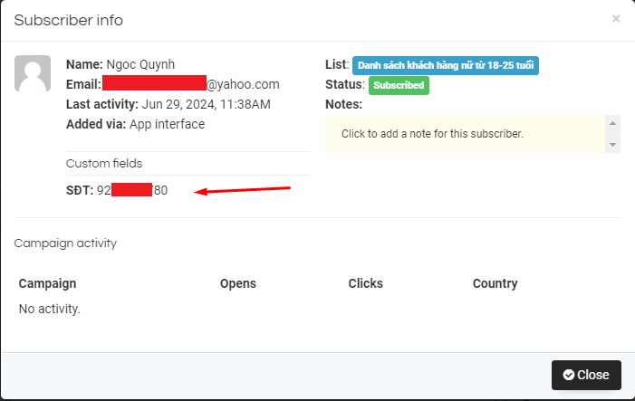Click the 'Subscriber info' dialog title
Screen dimensions: 635x401
pyautogui.click(x=69, y=20)
